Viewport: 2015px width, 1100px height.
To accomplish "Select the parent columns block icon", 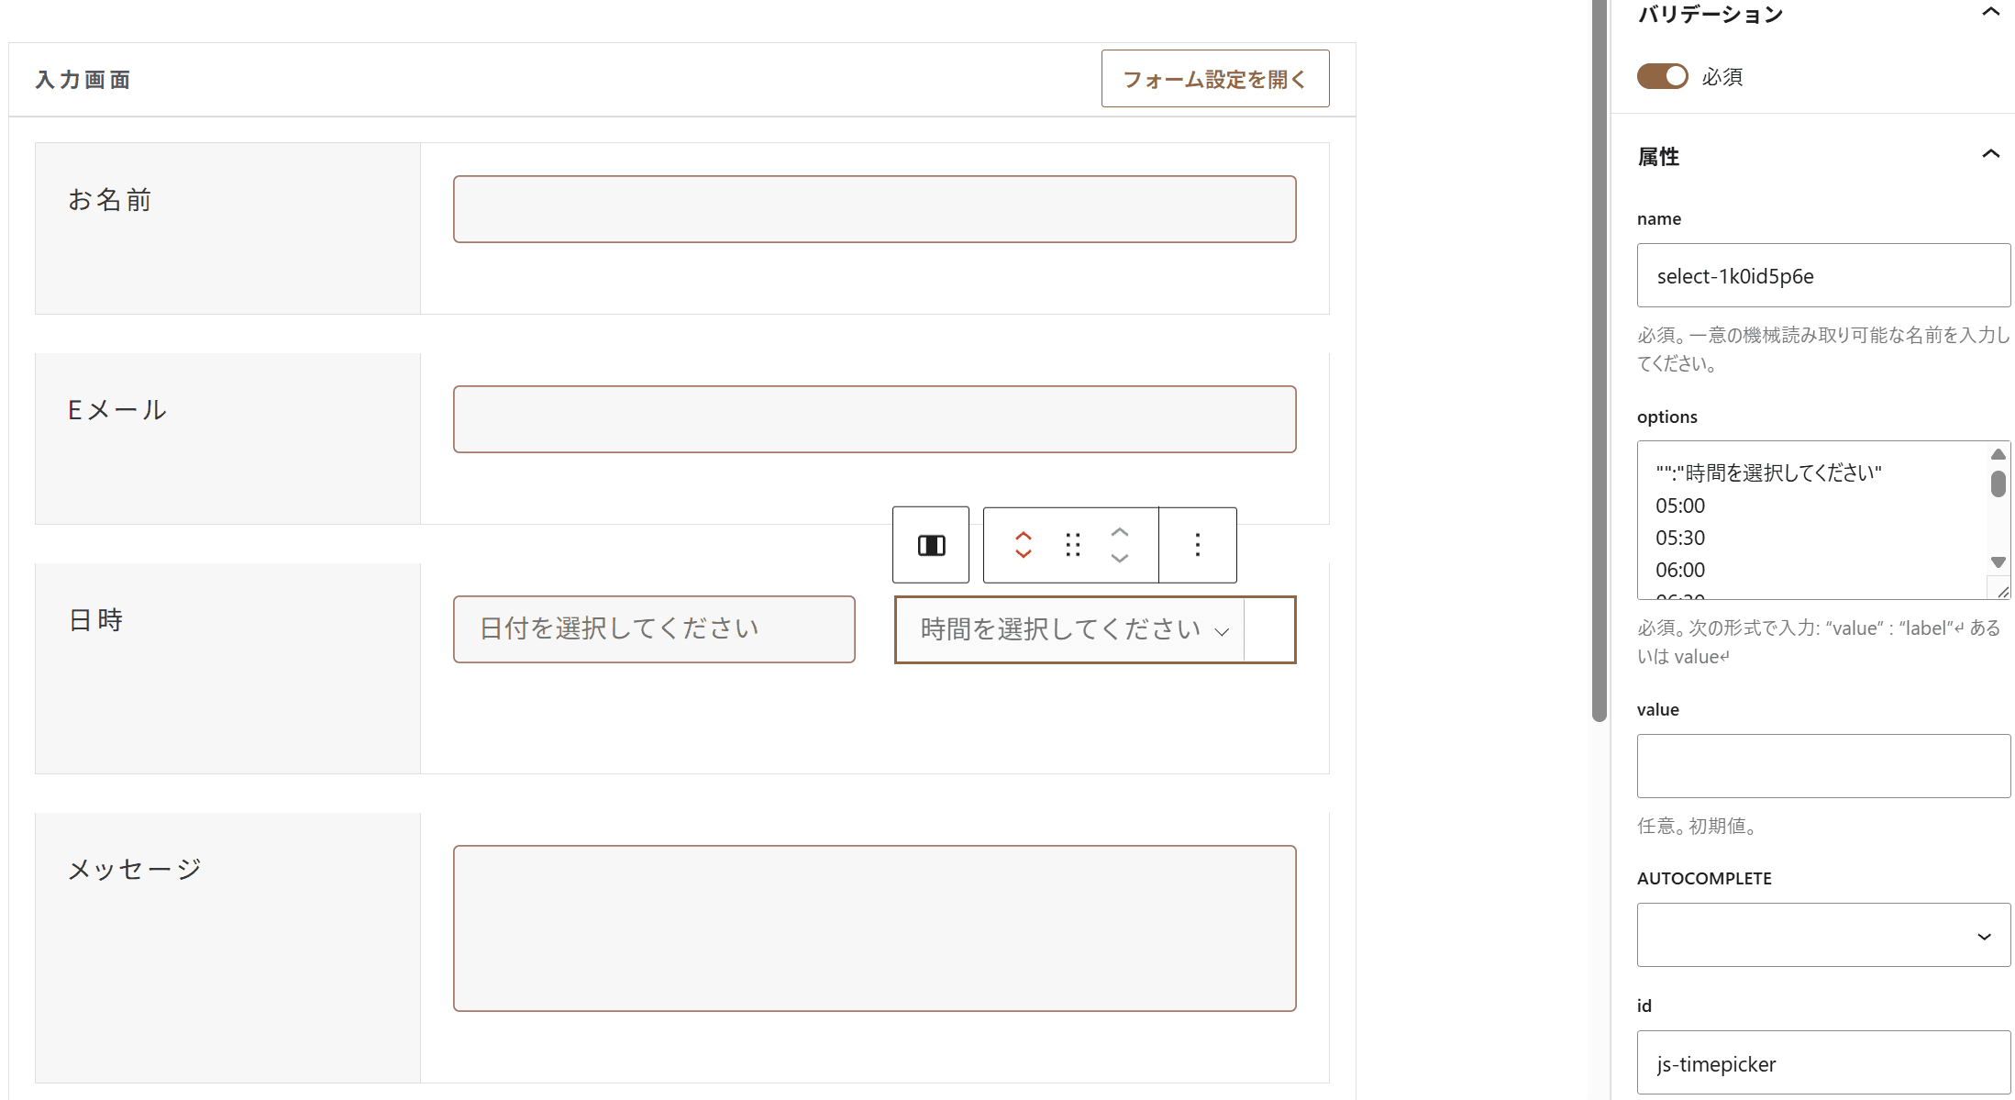I will click(x=931, y=545).
